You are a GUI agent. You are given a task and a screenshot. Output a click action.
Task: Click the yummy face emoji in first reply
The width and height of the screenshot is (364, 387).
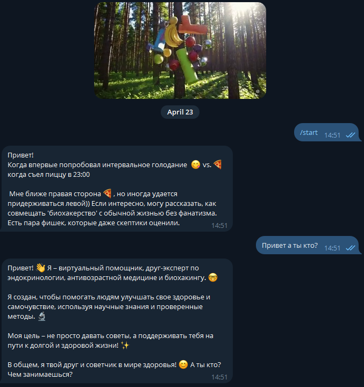pyautogui.click(x=195, y=164)
